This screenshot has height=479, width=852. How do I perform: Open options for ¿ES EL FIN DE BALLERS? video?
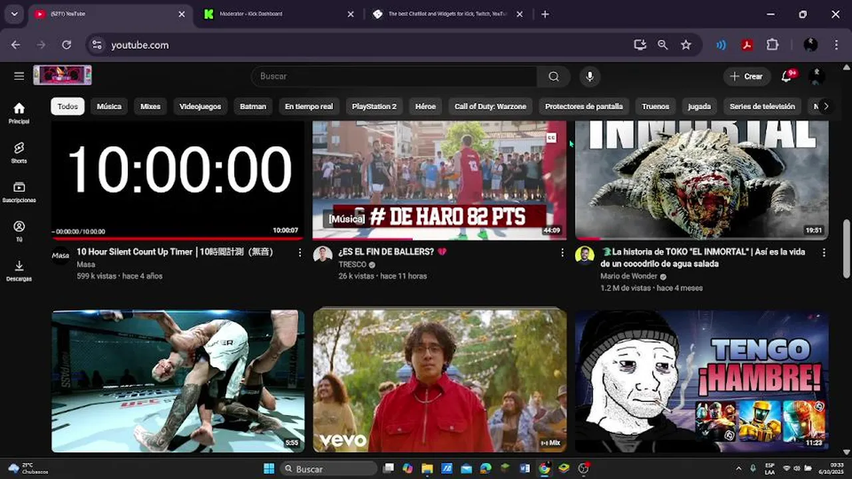click(562, 253)
